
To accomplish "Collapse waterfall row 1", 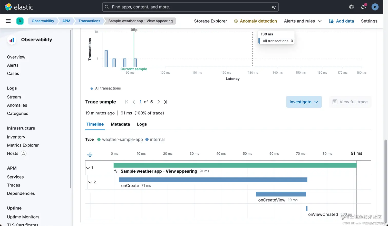I will tap(88, 168).
